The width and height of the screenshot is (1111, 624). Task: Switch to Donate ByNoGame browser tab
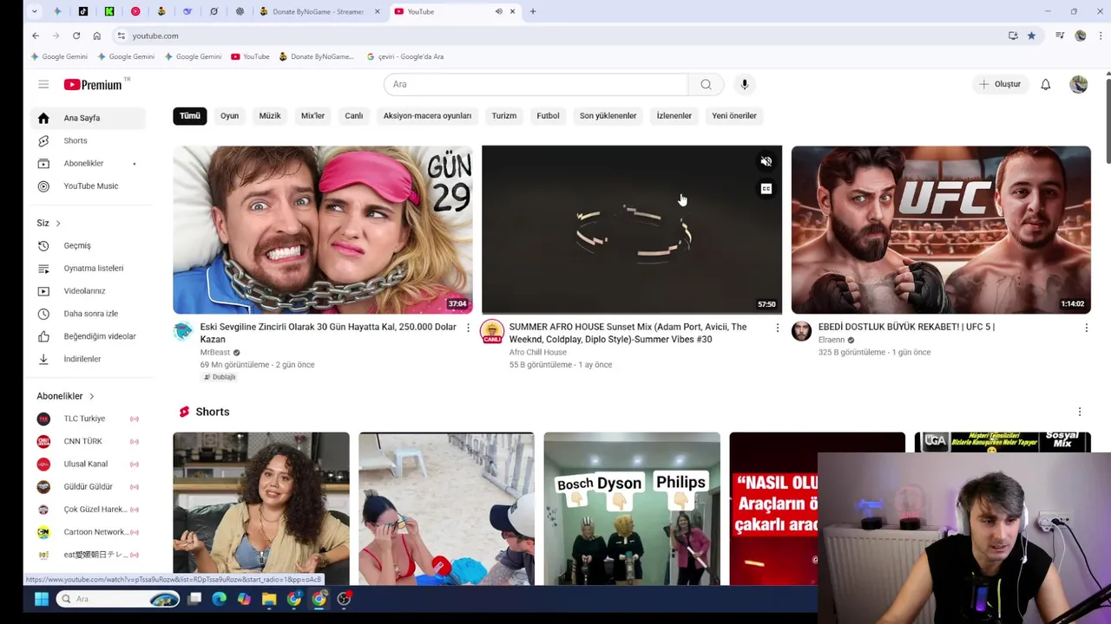coord(318,11)
